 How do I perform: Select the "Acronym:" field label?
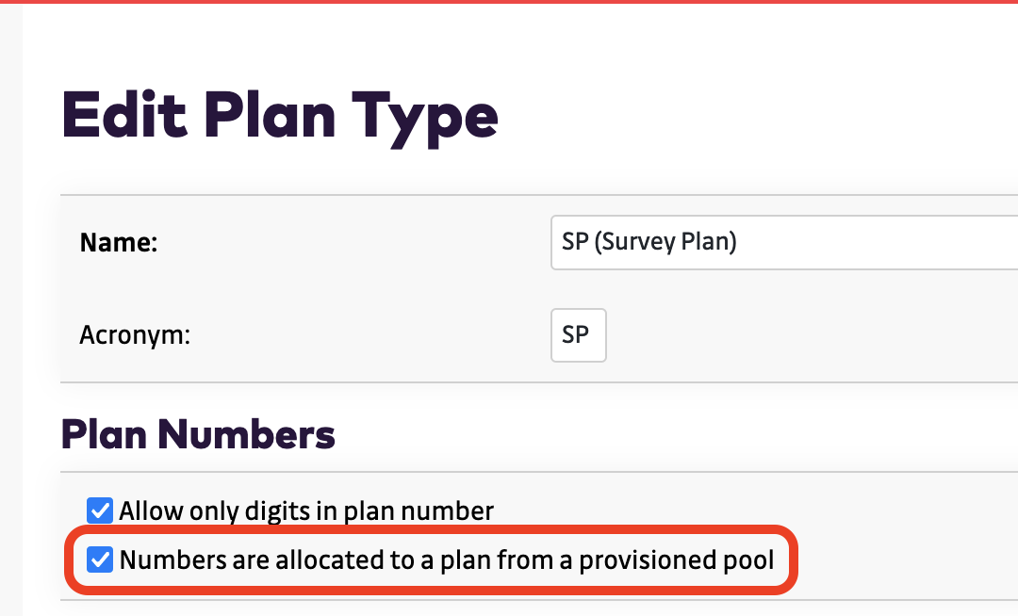[135, 335]
